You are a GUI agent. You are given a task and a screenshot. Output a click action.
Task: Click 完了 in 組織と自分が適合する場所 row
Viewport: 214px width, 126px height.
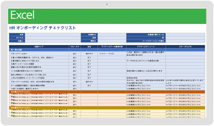(89, 67)
